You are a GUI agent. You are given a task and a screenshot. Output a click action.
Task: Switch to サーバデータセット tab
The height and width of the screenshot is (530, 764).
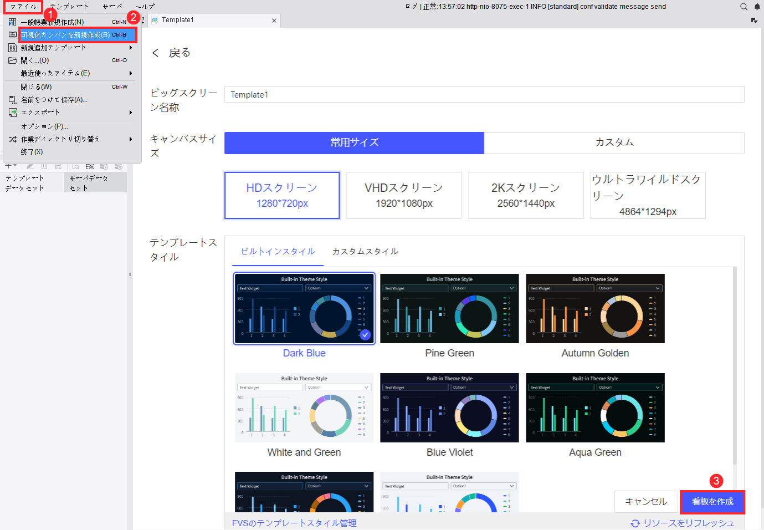[95, 183]
